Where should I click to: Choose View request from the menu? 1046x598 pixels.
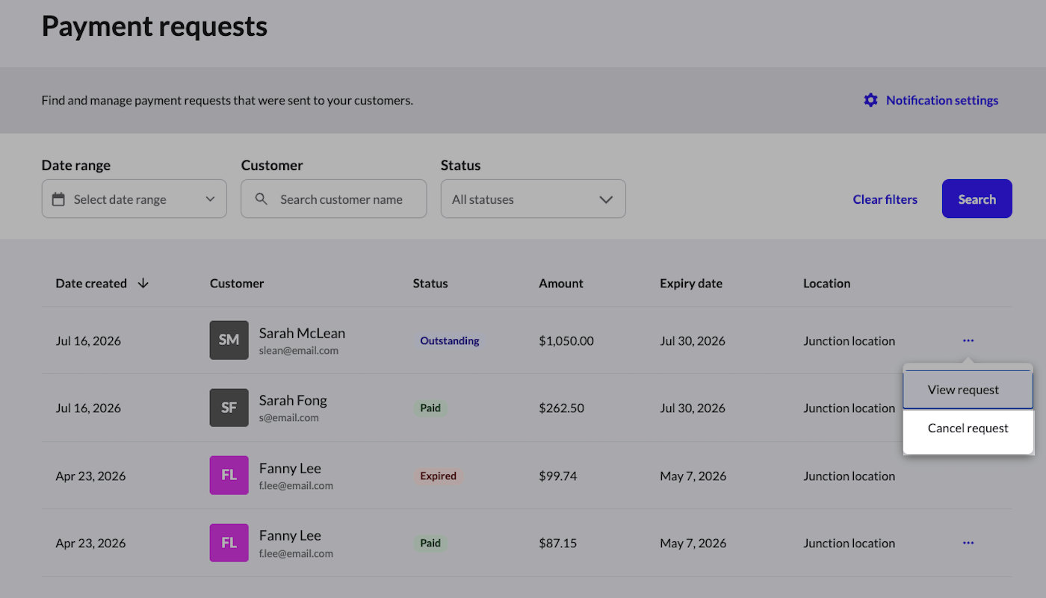[968, 390]
